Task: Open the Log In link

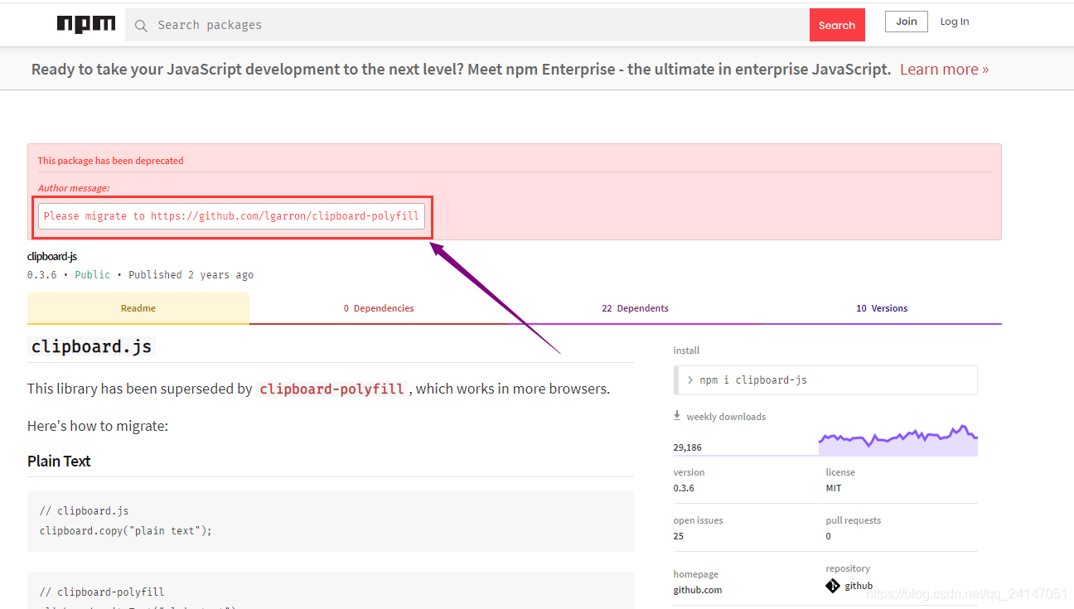Action: tap(955, 22)
